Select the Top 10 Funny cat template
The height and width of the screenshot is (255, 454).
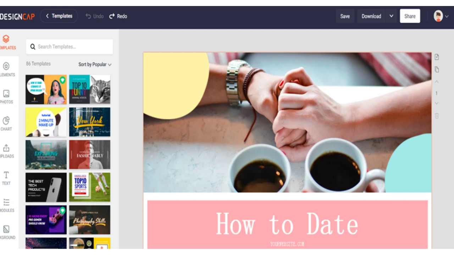tap(90, 89)
